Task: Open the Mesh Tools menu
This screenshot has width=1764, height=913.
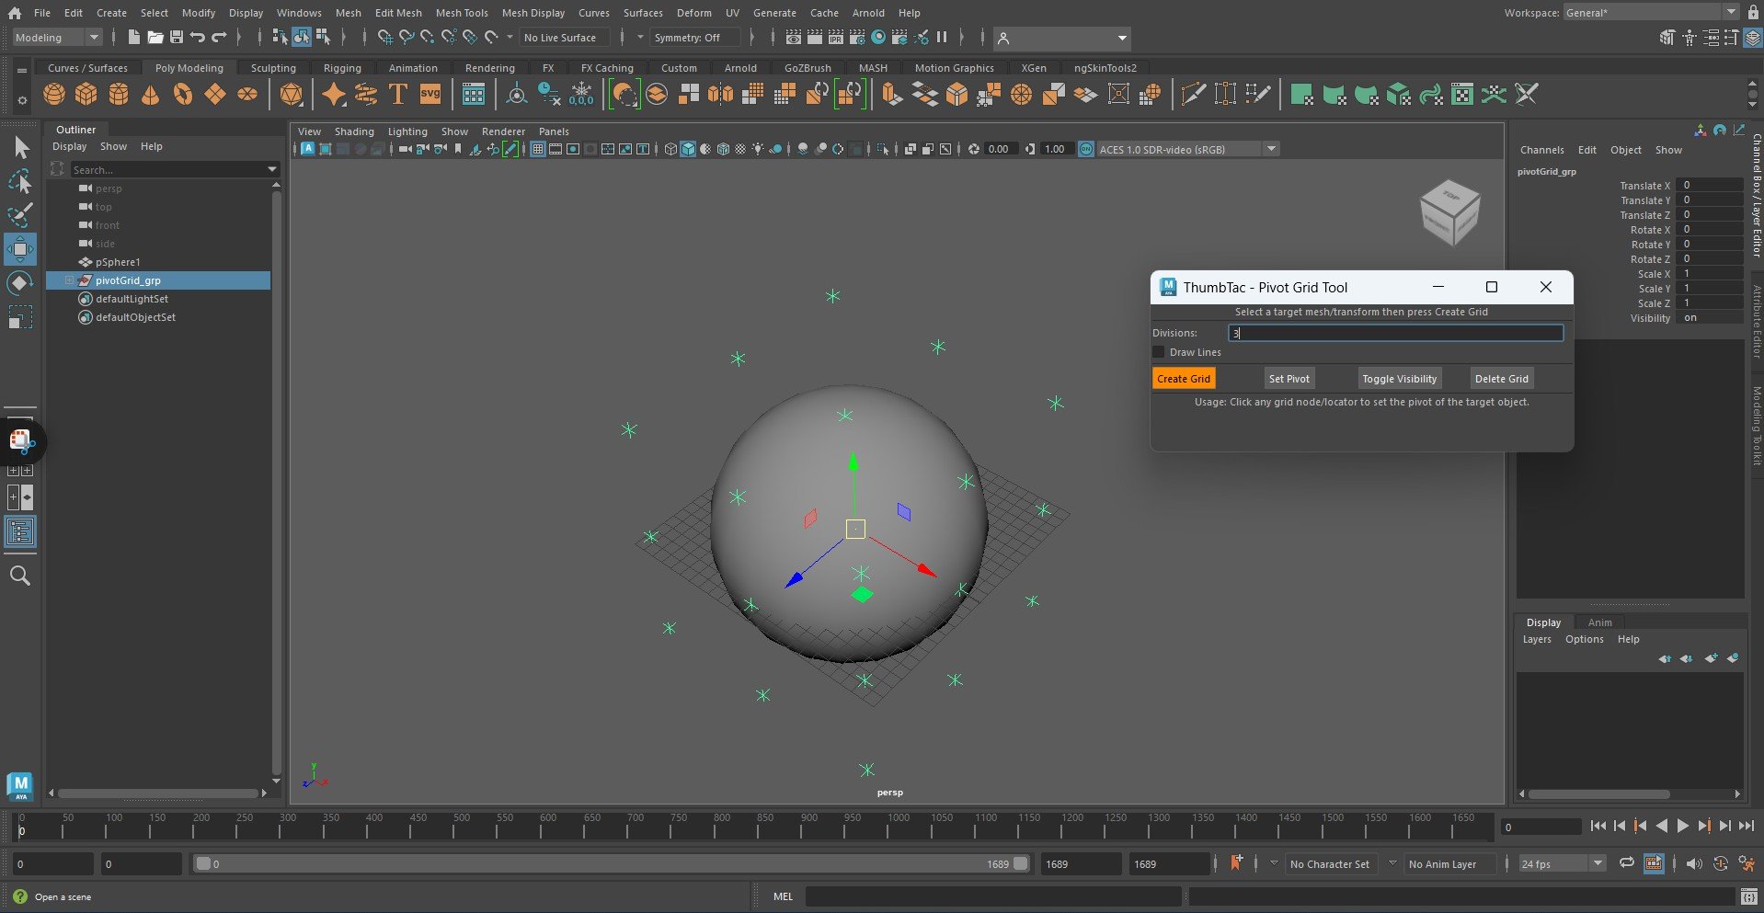Action: click(461, 13)
